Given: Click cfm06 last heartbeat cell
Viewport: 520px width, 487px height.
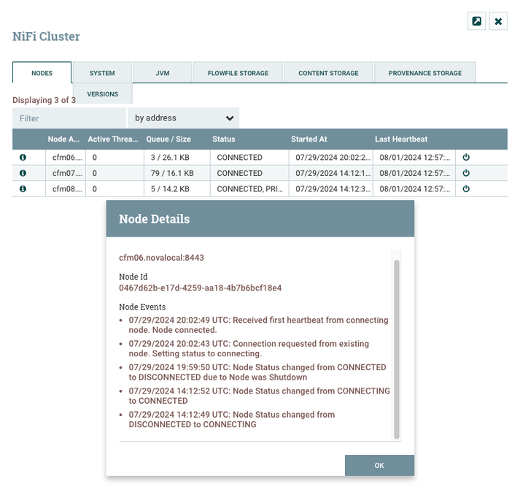Looking at the screenshot, I should pyautogui.click(x=414, y=158).
